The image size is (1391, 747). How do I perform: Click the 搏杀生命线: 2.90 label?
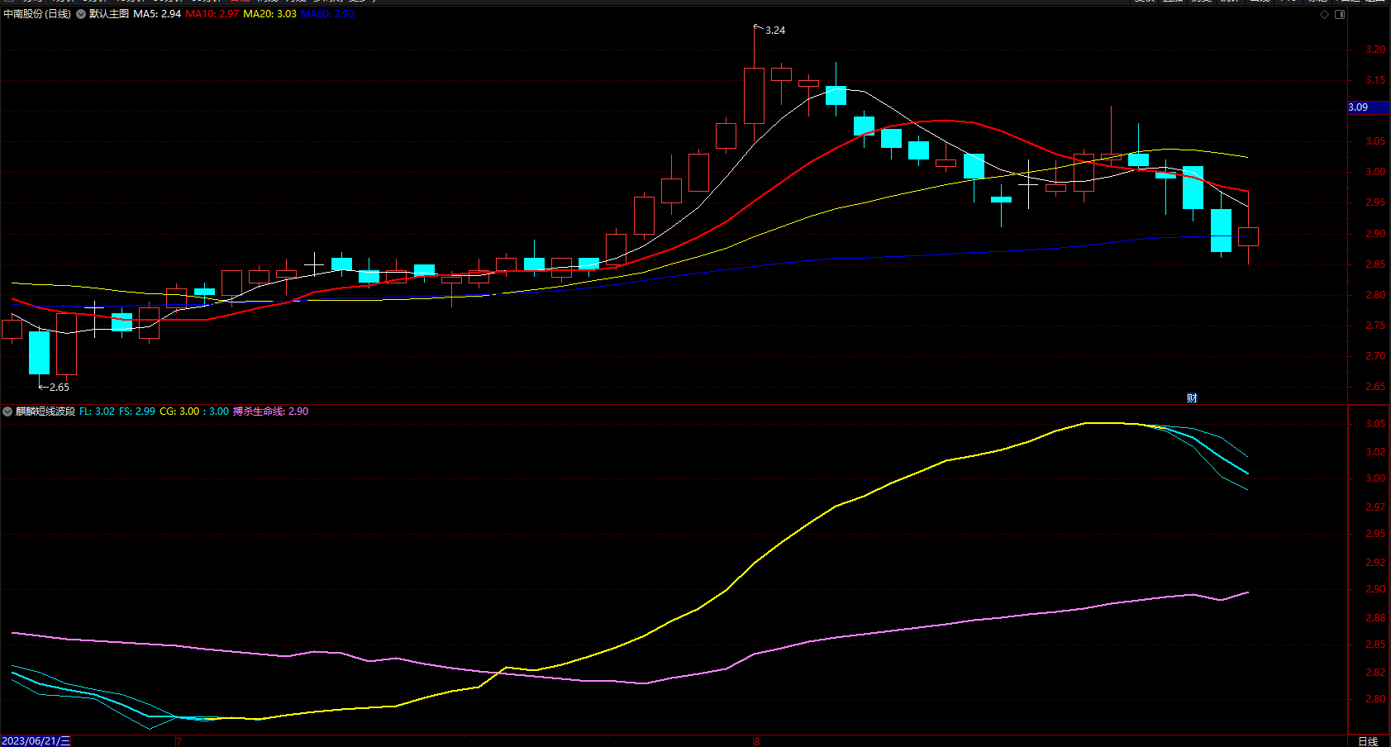point(270,412)
